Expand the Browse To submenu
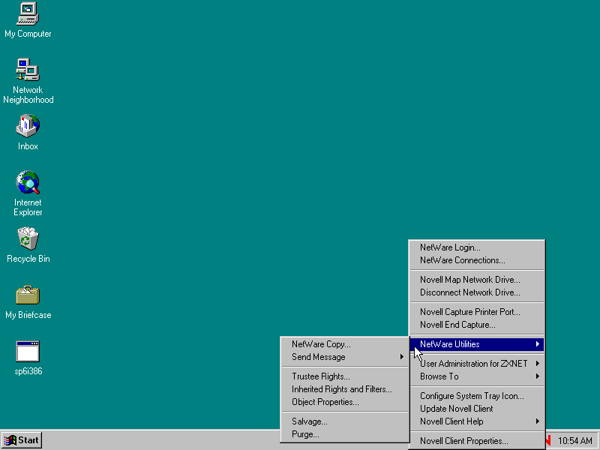The width and height of the screenshot is (600, 450). (477, 376)
